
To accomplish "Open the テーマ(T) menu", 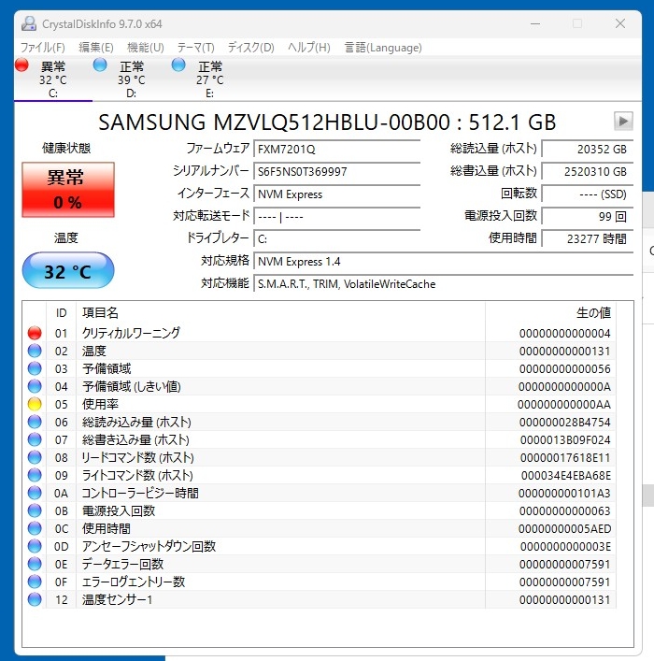I will pyautogui.click(x=195, y=48).
